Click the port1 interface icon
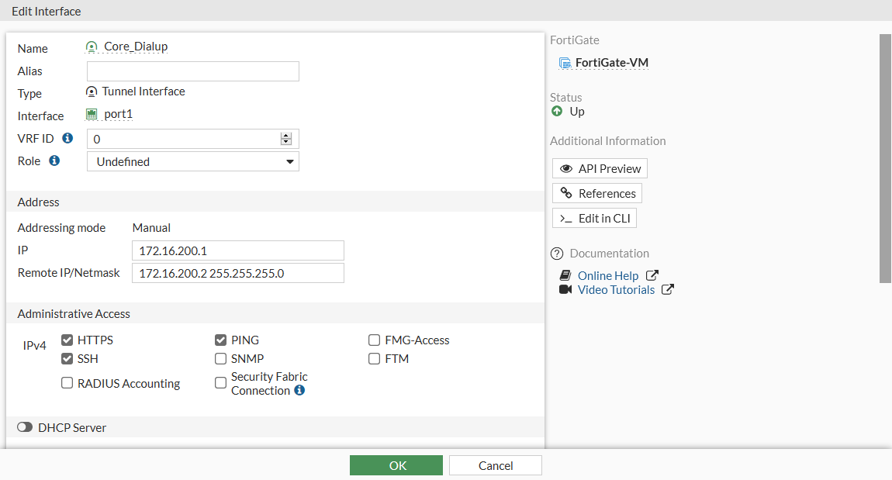 (92, 114)
